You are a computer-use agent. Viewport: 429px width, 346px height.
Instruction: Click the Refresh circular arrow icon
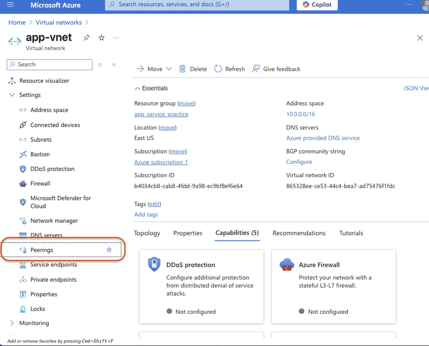click(218, 69)
